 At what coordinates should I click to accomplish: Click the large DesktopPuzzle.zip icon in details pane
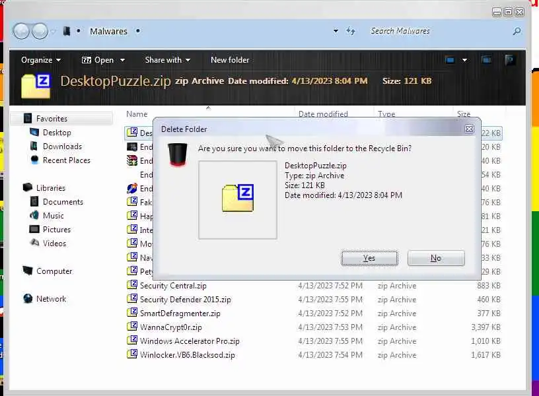36,86
